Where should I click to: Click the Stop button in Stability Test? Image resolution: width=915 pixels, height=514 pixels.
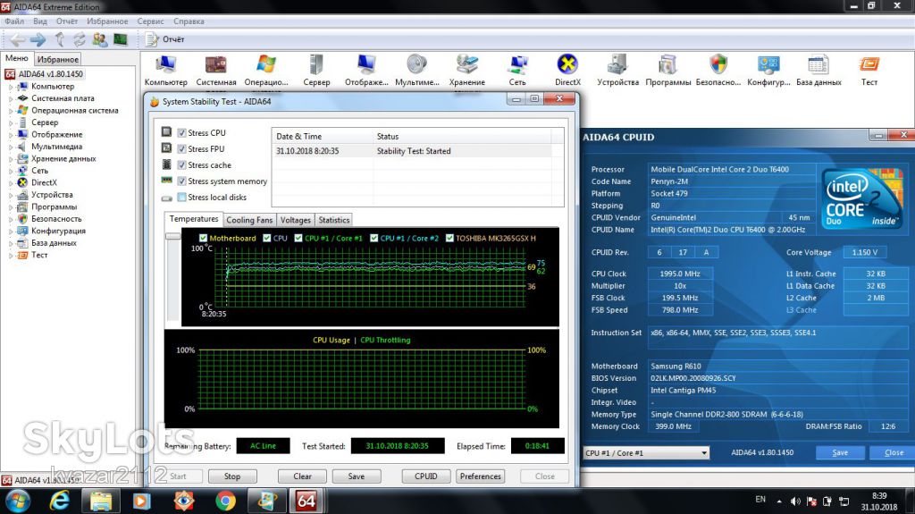232,476
